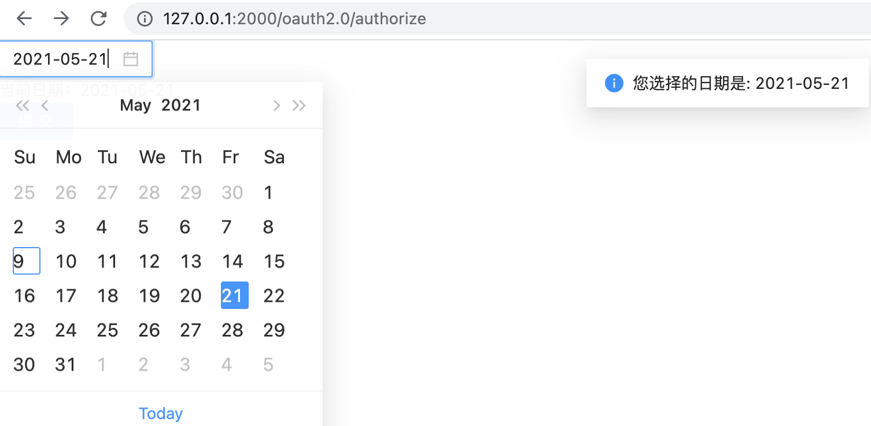Jump to next year with double-right arrow
The image size is (871, 426).
pyautogui.click(x=299, y=106)
